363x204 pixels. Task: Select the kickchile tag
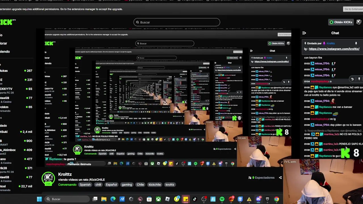tap(155, 184)
